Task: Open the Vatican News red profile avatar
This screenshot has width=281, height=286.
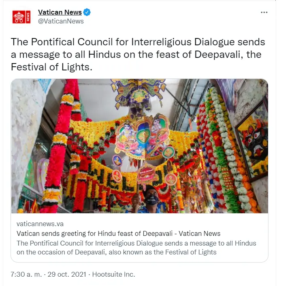Action: 21,17
